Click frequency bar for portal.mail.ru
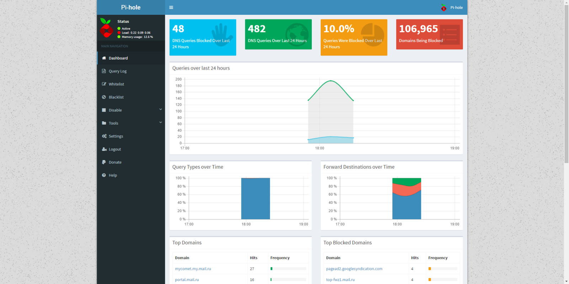Screen dimensions: 569x284 [288, 280]
